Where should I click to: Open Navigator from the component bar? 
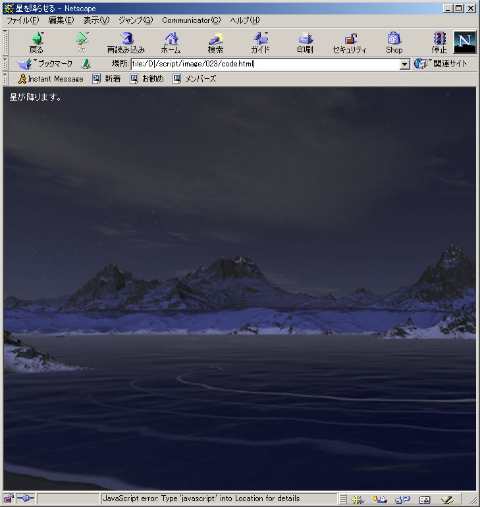coord(358,499)
